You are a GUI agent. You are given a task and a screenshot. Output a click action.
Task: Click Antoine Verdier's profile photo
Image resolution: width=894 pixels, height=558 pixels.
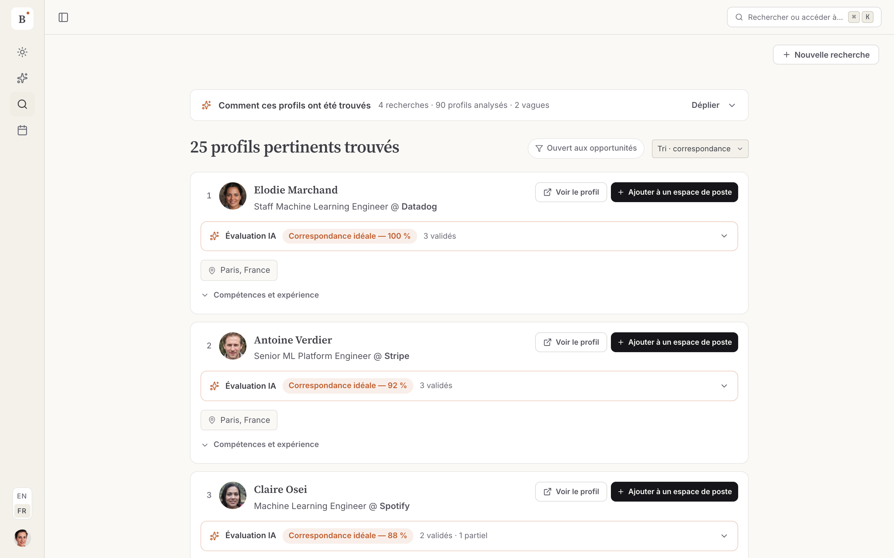[233, 346]
